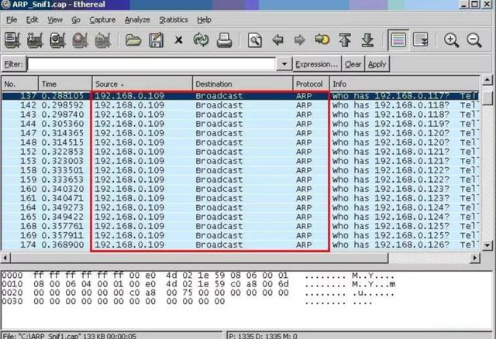
Task: Toggle auto scroll in live capture
Action: (x=420, y=40)
